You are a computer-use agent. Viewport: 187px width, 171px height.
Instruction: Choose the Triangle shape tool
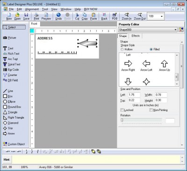10,112
